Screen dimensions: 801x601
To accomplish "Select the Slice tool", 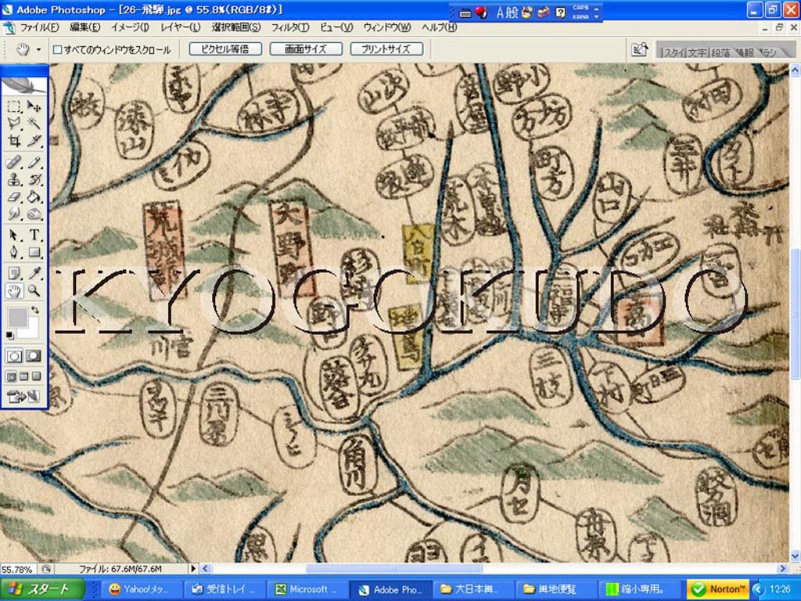I will 34,140.
